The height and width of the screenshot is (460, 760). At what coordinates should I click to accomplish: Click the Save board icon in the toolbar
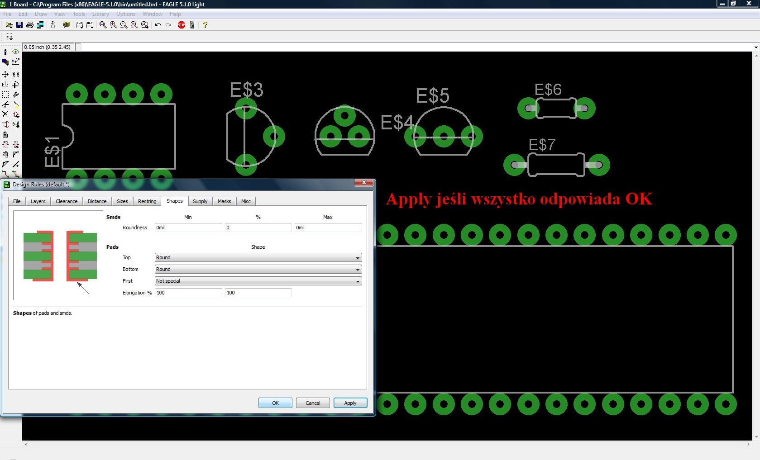click(19, 25)
